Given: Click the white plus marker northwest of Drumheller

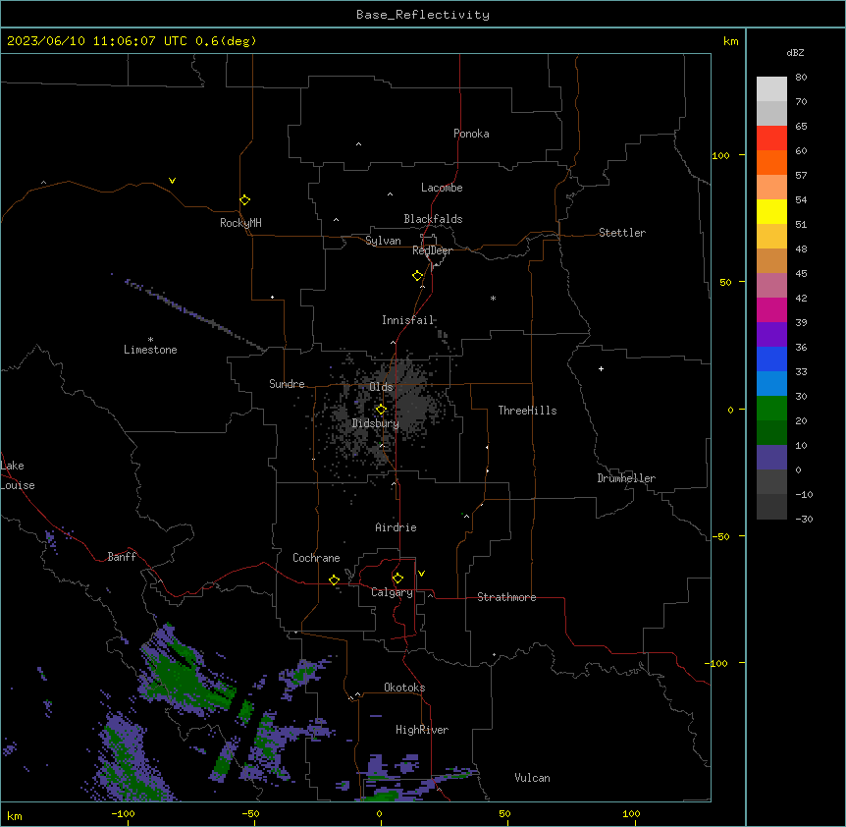Looking at the screenshot, I should pyautogui.click(x=601, y=368).
